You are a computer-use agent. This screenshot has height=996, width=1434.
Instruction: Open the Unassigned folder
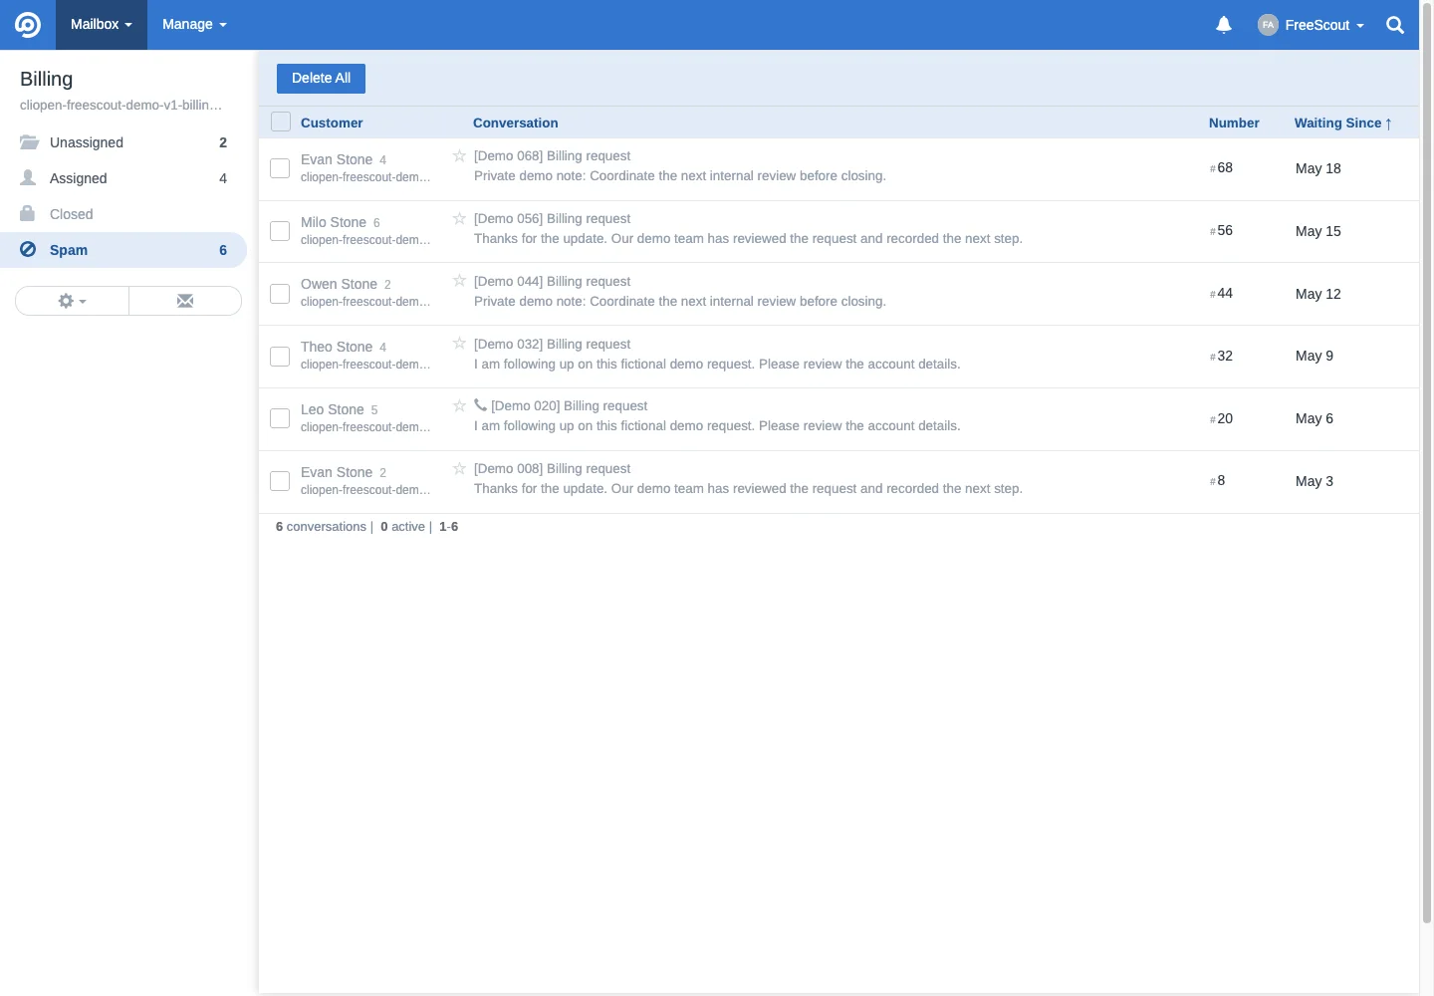123,142
